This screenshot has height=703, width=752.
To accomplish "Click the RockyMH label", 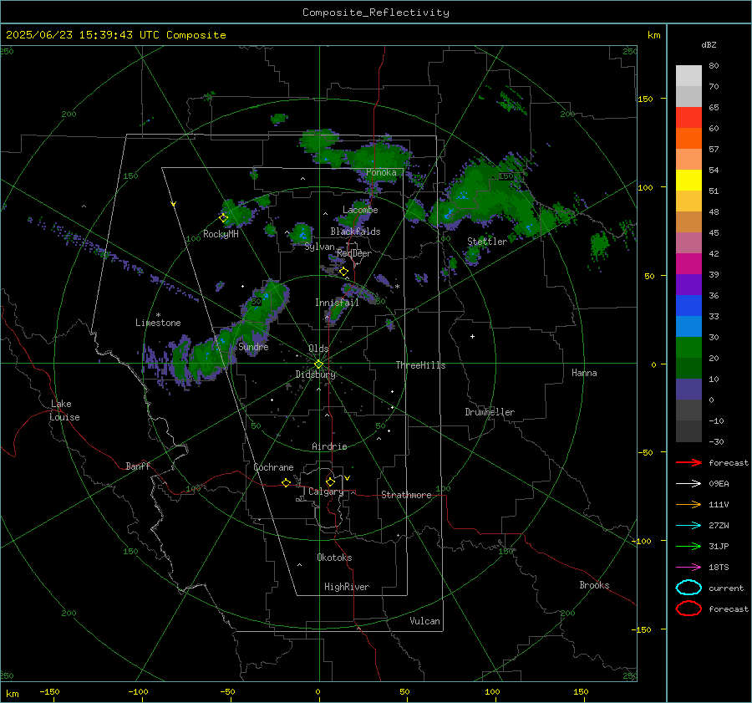I will click(x=221, y=234).
